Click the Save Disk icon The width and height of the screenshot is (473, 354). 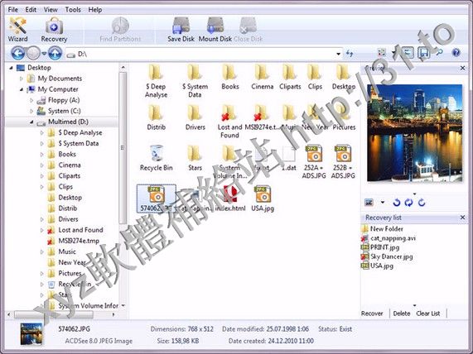pyautogui.click(x=181, y=30)
